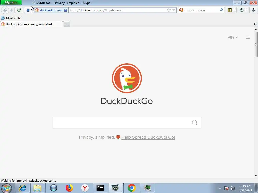Open the search engine selector dropdown

pos(182,10)
